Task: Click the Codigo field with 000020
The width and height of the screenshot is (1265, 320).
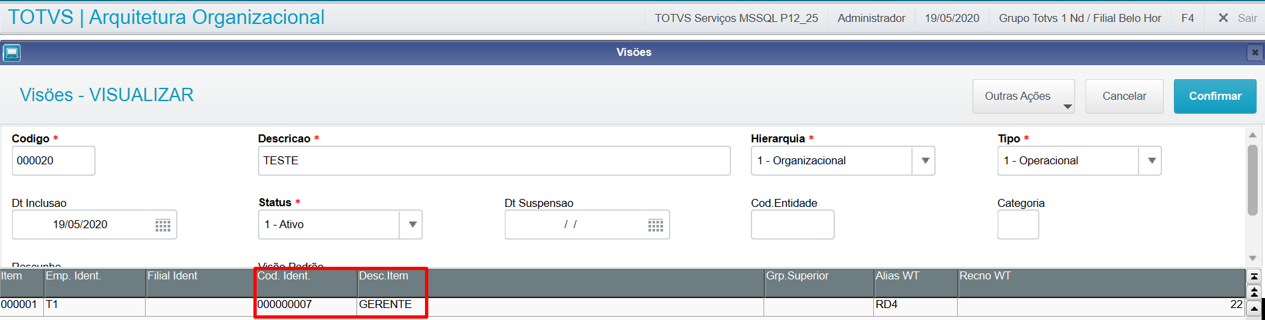Action: 53,161
